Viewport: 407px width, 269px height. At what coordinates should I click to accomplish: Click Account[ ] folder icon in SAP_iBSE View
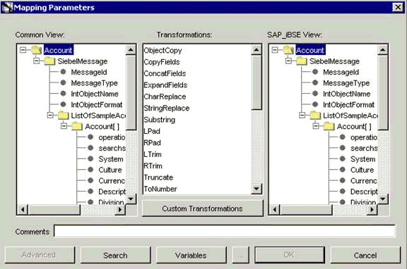[x=329, y=126]
